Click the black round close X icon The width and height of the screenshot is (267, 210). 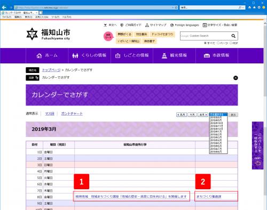tap(235, 78)
